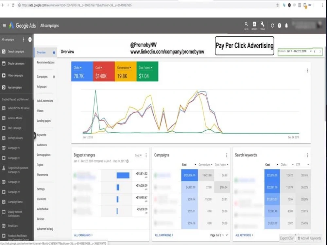327x245 pixels.
Task: Open All campaigns three-dot options
Action: pos(23,40)
